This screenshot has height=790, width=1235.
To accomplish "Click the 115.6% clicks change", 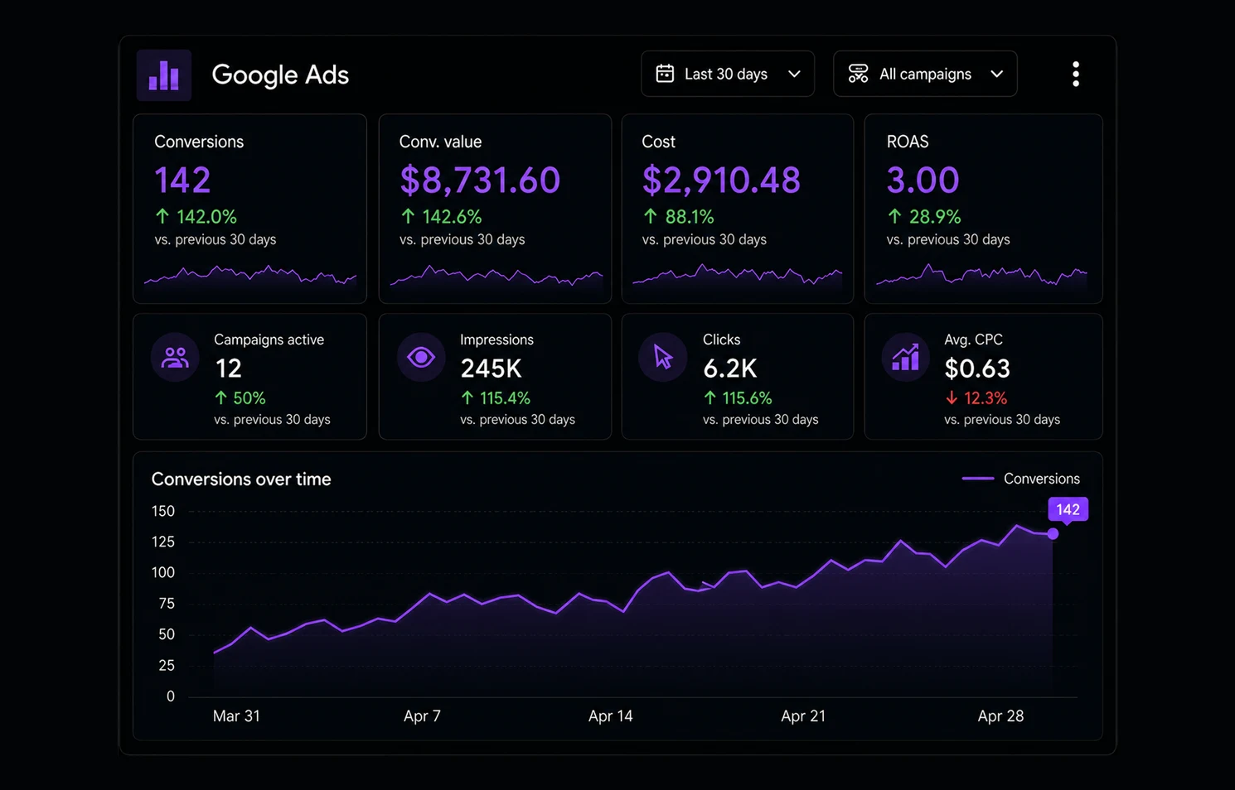I will [747, 398].
